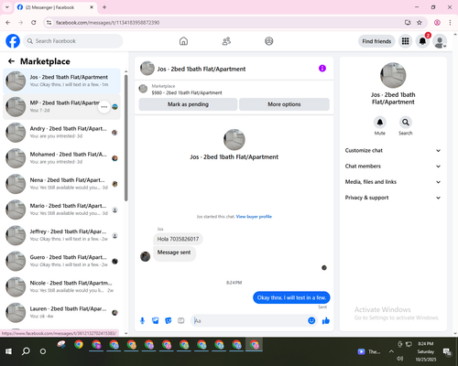Open the Home feed icon
Image resolution: width=458 pixels, height=366 pixels.
183,41
